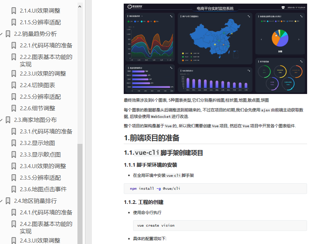Click the bookmark icon beside 2.1.4.UI效果调整

14,10
